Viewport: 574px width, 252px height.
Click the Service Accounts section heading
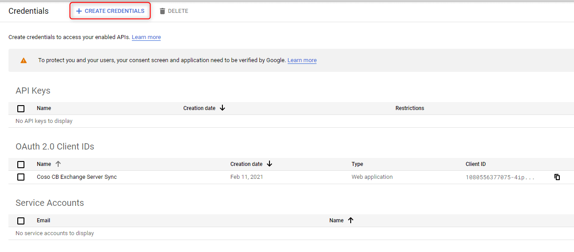[50, 203]
